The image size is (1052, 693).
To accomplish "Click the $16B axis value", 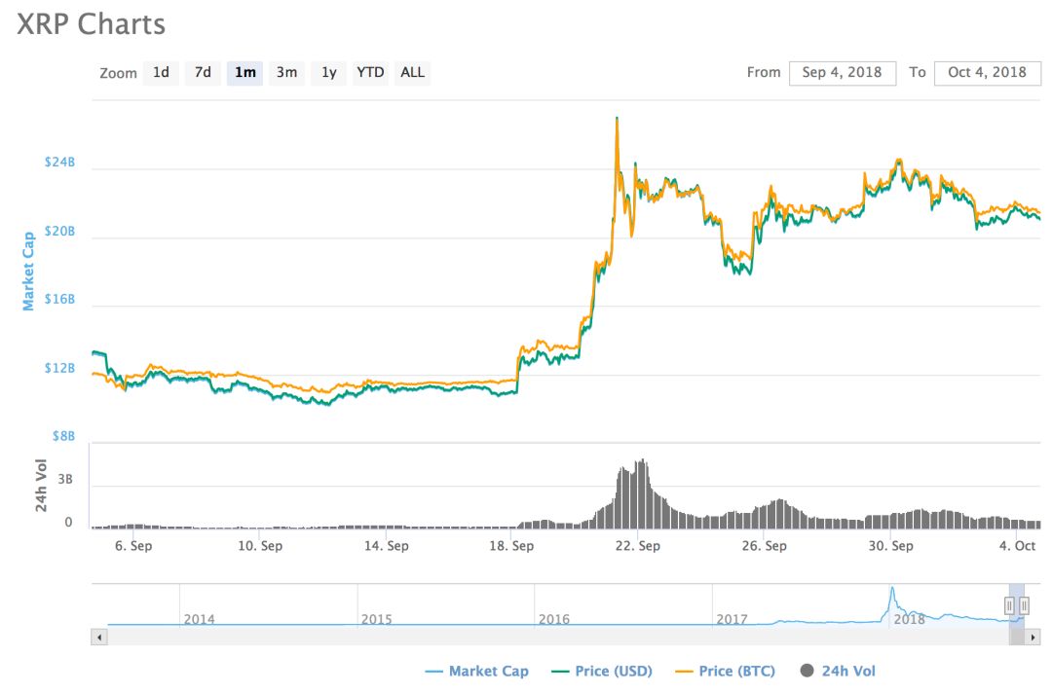I will coord(59,299).
